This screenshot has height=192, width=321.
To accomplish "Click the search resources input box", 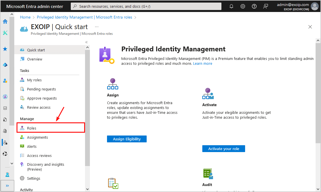I will coord(146,6).
